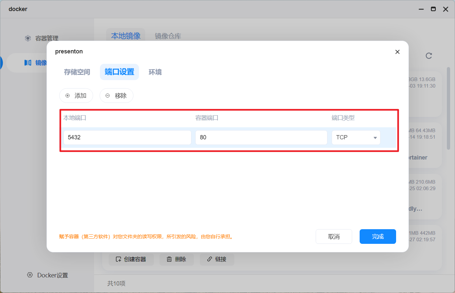
Task: Click the refresh icon in the image list
Action: pyautogui.click(x=429, y=56)
